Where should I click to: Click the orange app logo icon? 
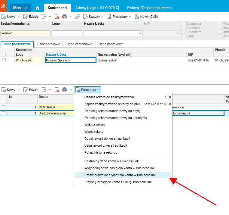point(3,6)
